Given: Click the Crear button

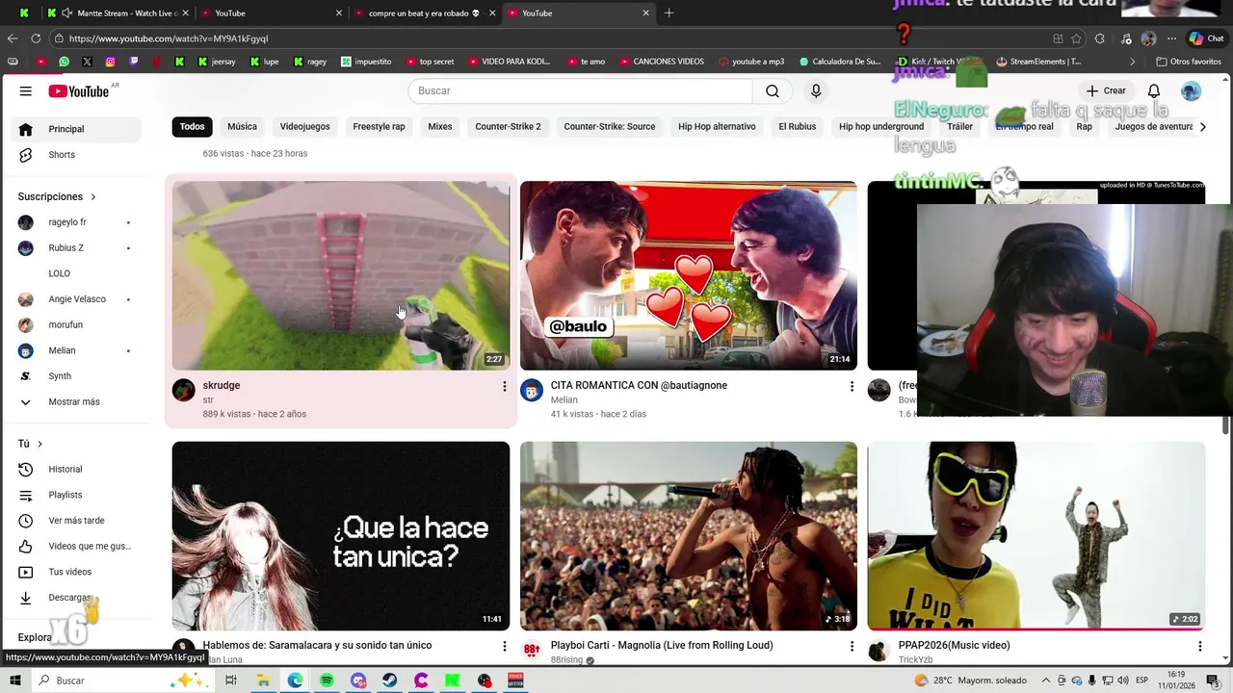Looking at the screenshot, I should coord(1106,90).
